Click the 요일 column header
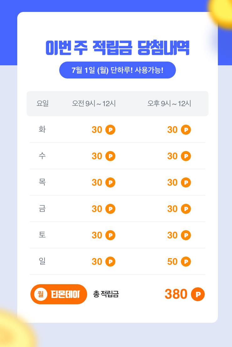 tap(42, 103)
